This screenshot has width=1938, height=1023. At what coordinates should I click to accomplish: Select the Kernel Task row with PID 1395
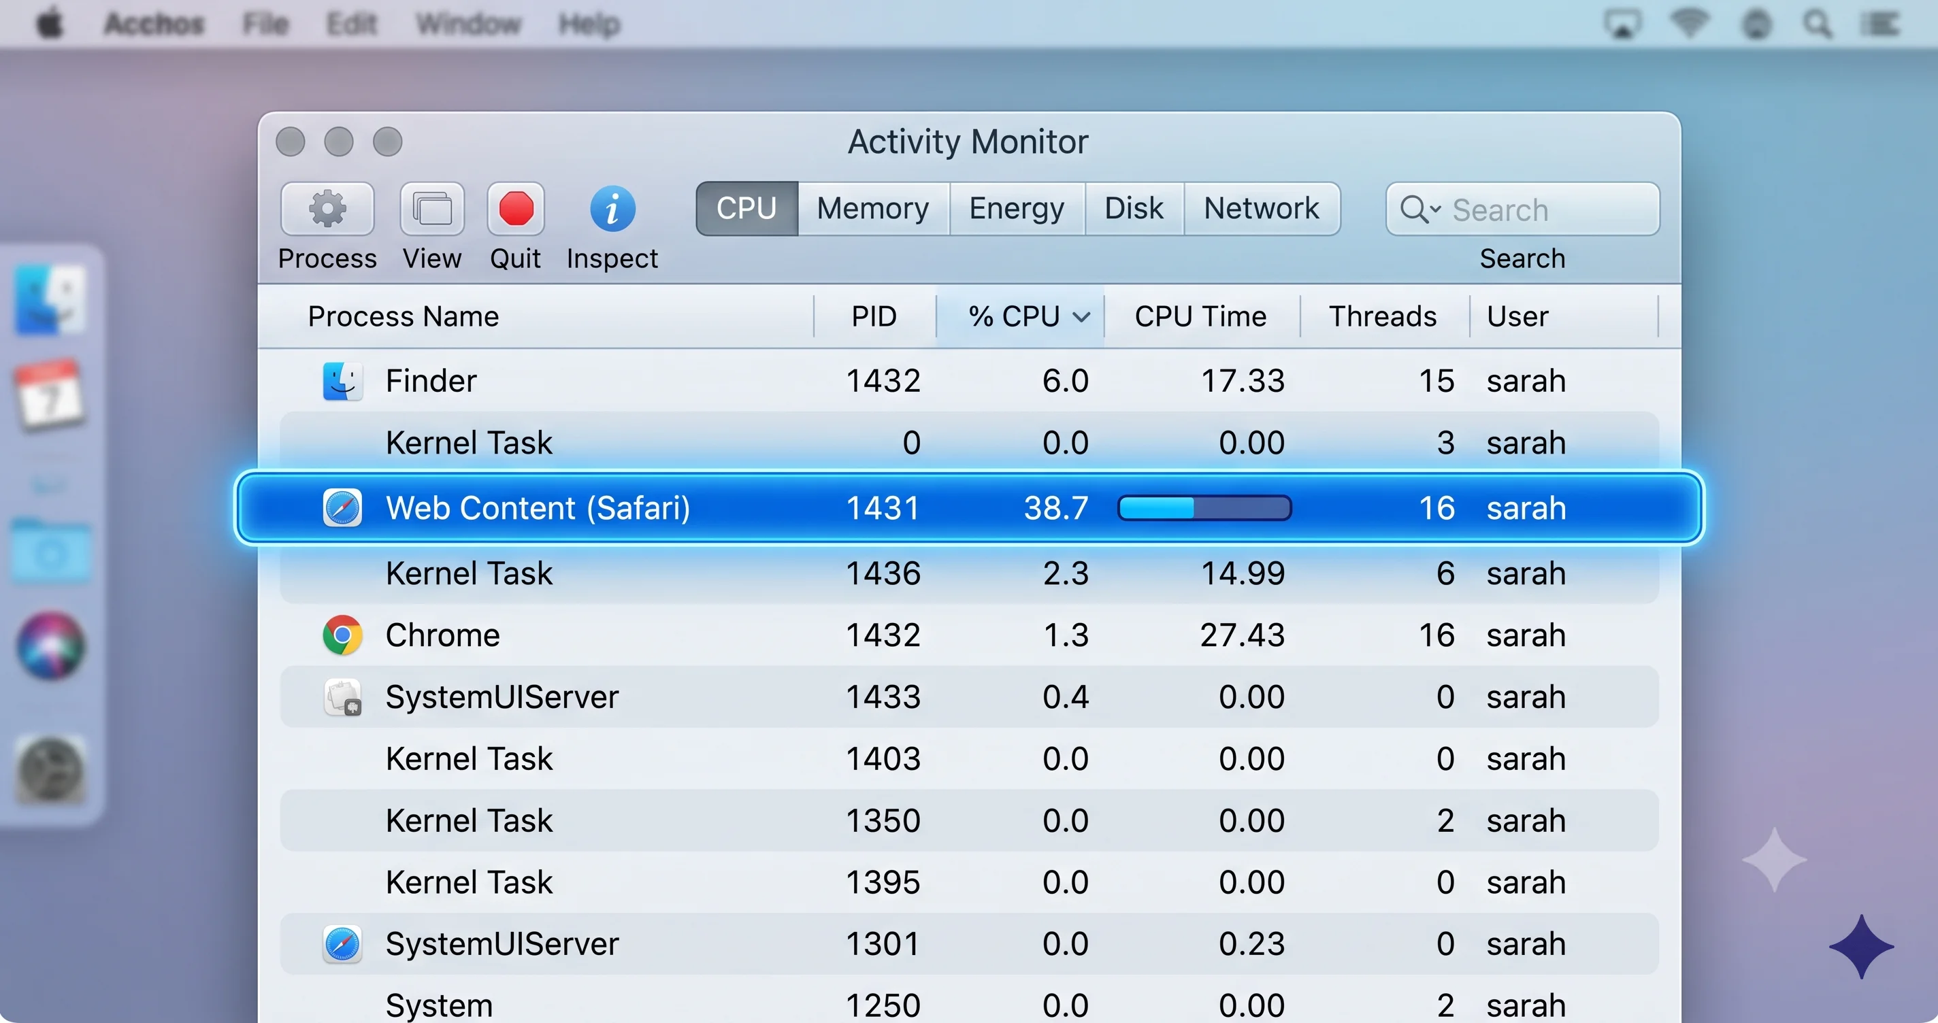coord(969,882)
